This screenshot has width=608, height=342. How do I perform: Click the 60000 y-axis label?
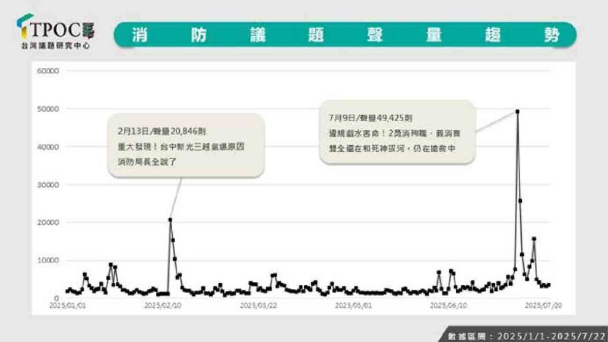coord(48,71)
